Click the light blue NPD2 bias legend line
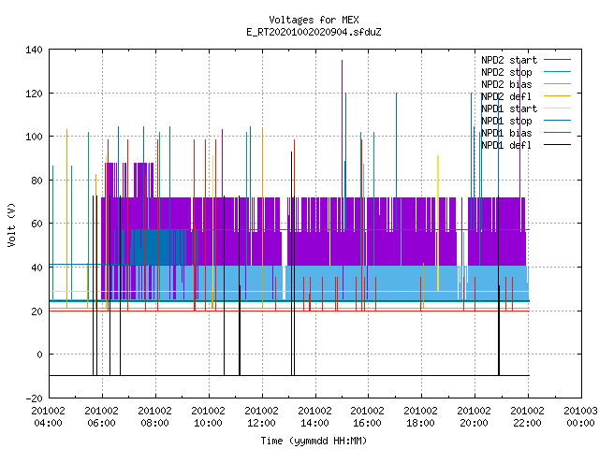This screenshot has height=449, width=599. pyautogui.click(x=557, y=84)
